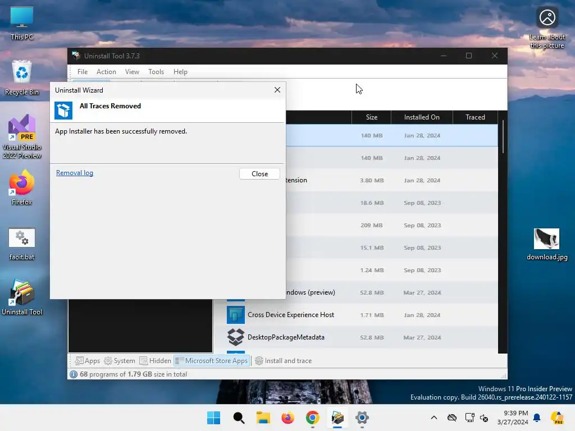The width and height of the screenshot is (575, 431).
Task: Open the notification bell
Action: [x=537, y=418]
